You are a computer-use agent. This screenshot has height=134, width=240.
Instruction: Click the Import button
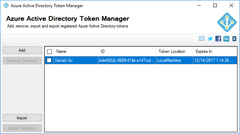coord(22,118)
